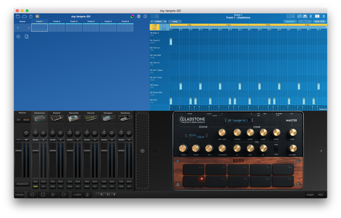Click the Quantize button
341x218 pixels.
tap(290, 21)
